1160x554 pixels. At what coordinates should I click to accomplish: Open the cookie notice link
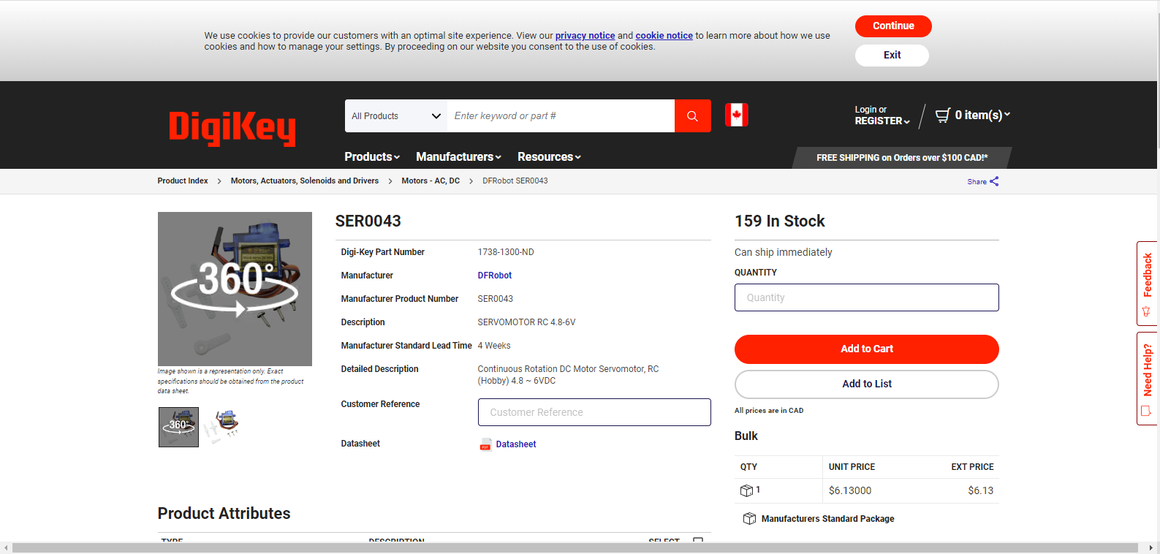coord(664,36)
